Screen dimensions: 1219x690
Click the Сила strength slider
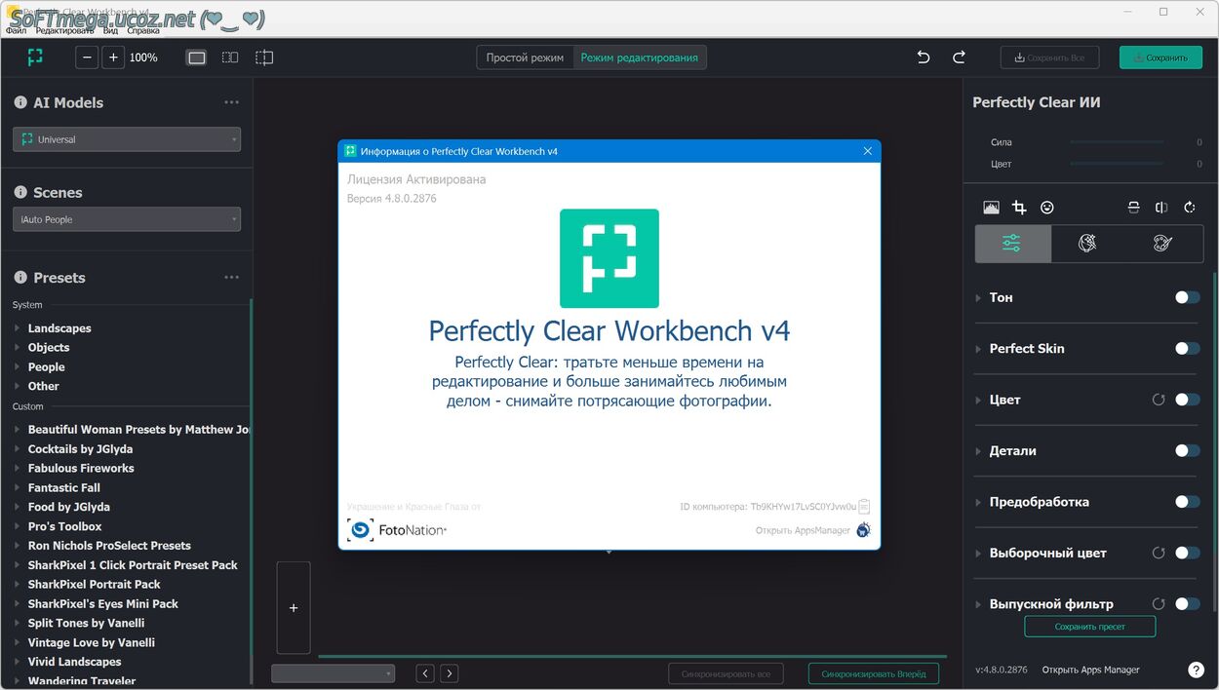(1117, 142)
